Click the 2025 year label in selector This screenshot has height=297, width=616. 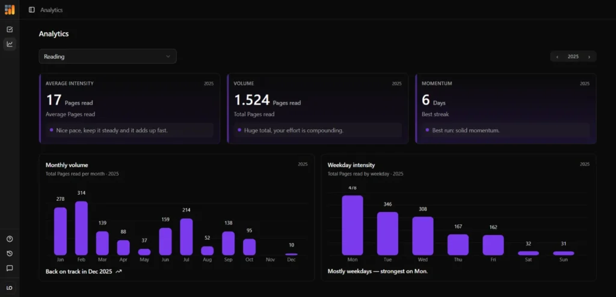(x=573, y=57)
